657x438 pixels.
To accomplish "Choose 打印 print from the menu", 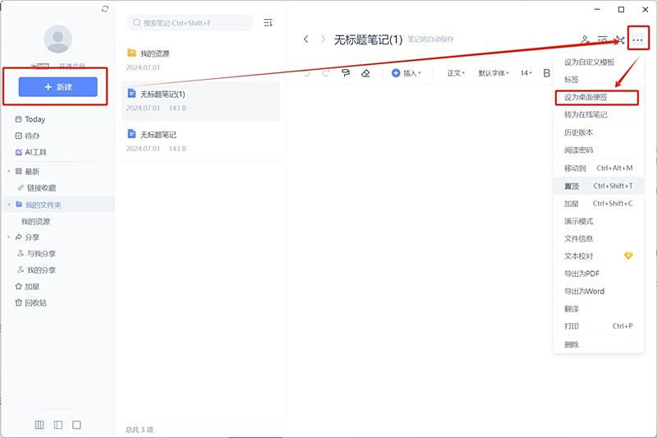I will pos(599,326).
